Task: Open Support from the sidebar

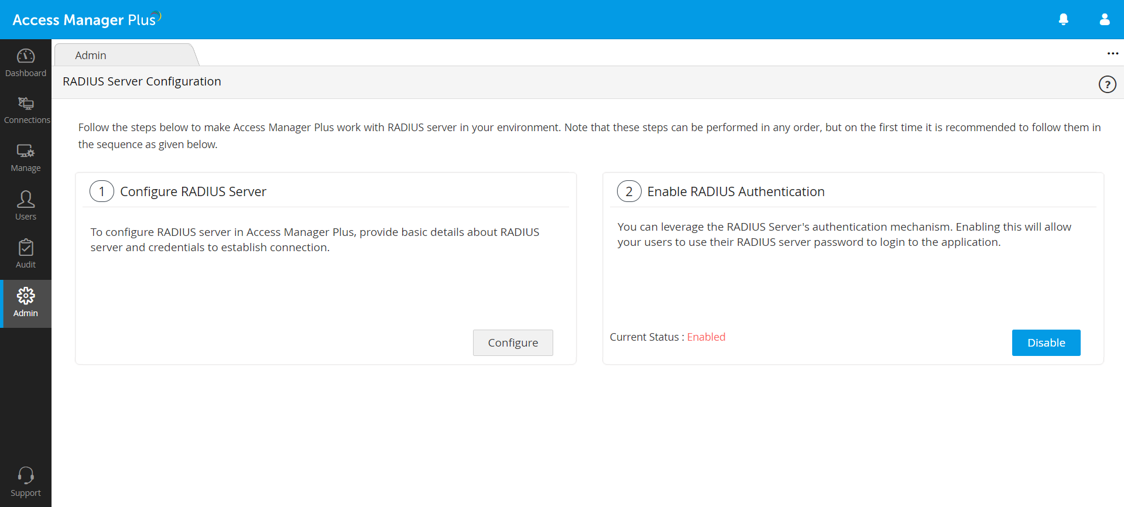Action: pyautogui.click(x=26, y=482)
